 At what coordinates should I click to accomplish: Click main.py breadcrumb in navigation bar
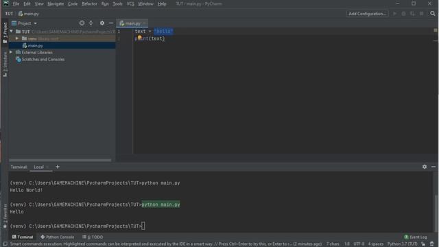pyautogui.click(x=29, y=14)
